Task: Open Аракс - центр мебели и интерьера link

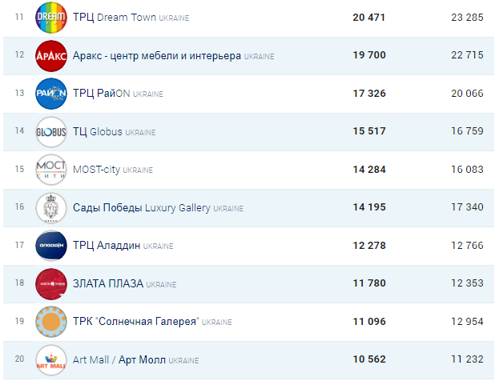Action: click(x=156, y=56)
